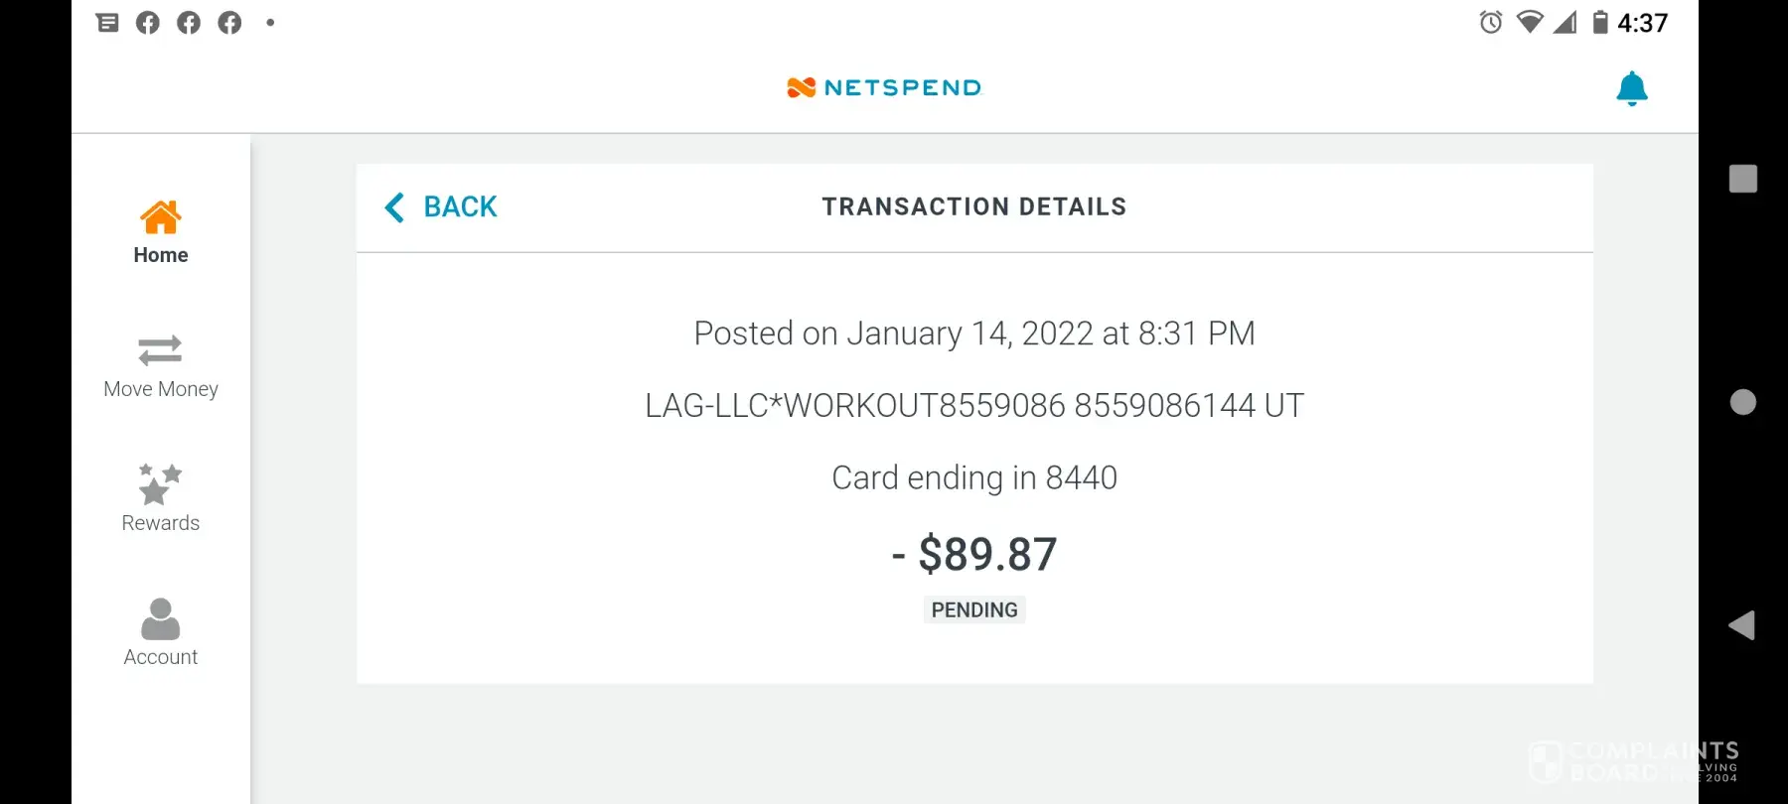Open the Rewards stars icon

160,483
